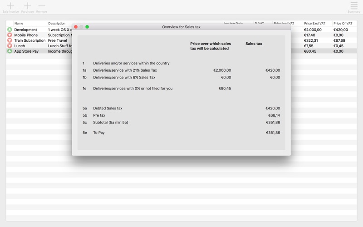Select the Mobile Phone row name

pos(26,35)
